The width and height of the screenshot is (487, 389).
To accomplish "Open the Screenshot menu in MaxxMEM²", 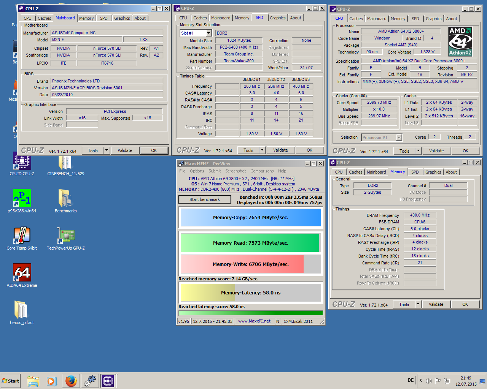I will pos(236,171).
